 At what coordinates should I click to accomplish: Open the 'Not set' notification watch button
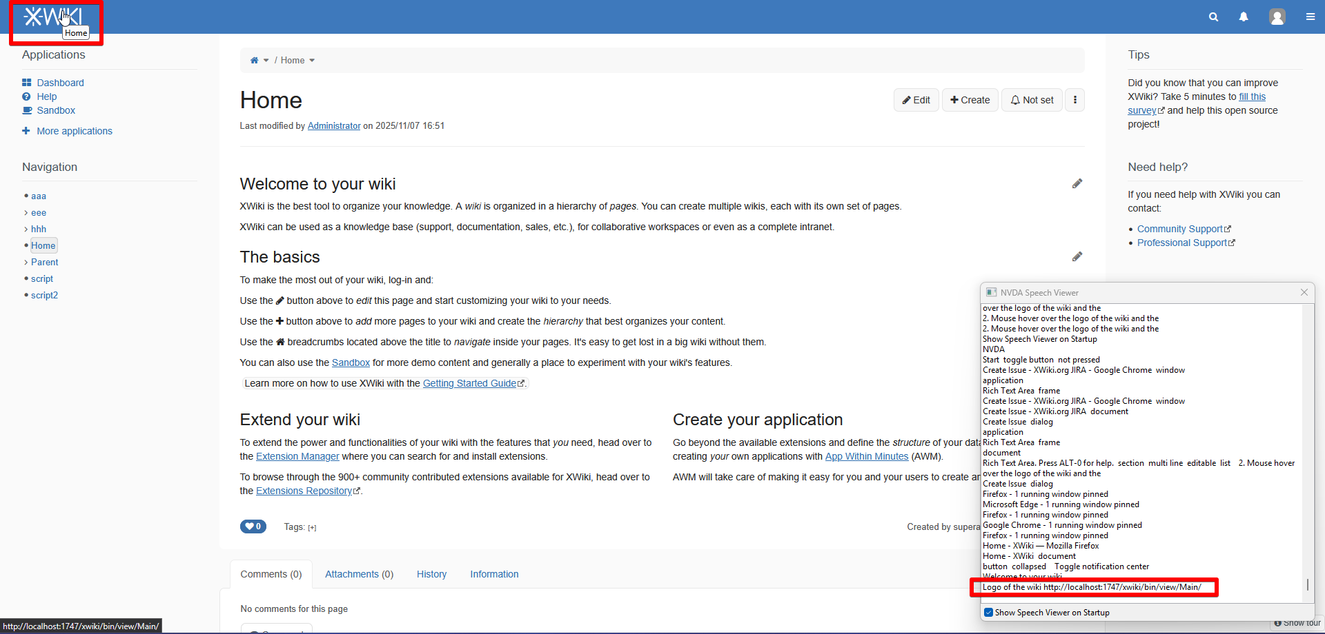[x=1032, y=100]
